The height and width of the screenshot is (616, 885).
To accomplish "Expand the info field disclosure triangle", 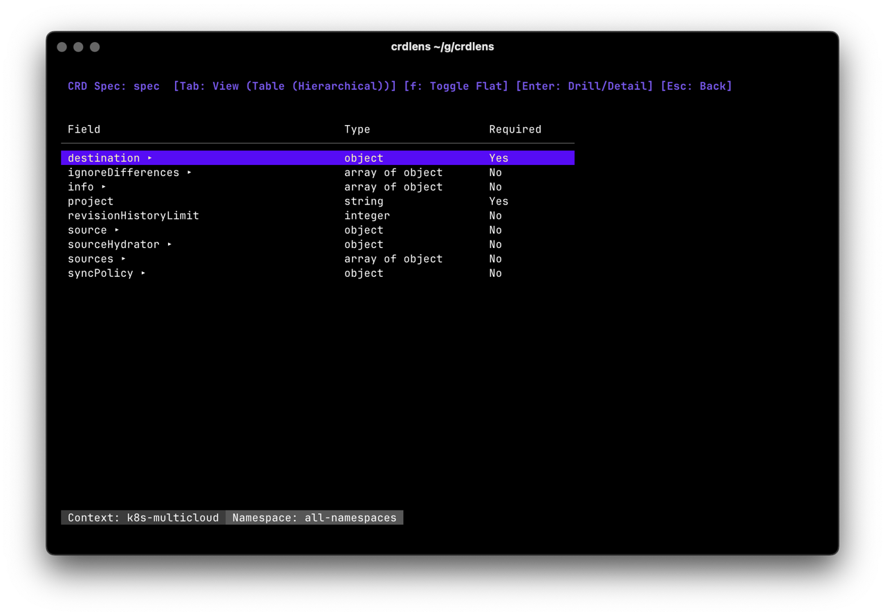I will (104, 186).
